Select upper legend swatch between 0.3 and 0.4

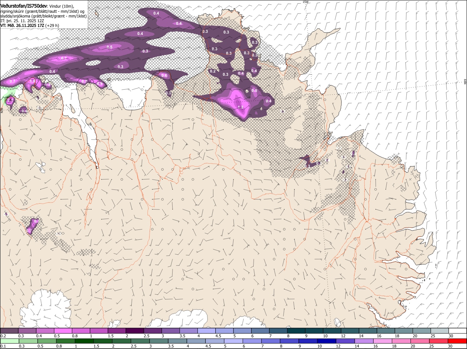tap(27, 330)
